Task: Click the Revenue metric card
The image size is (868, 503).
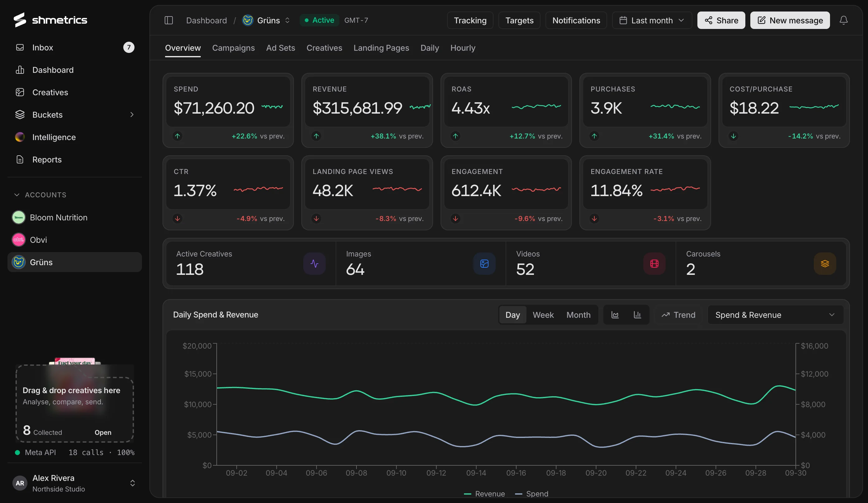Action: 367,110
